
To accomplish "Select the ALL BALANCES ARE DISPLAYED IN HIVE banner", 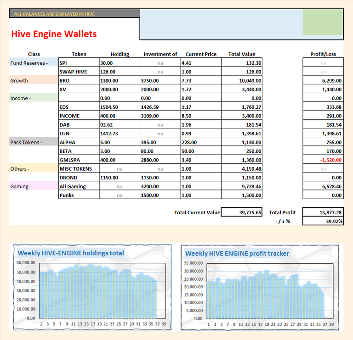I will coord(74,14).
